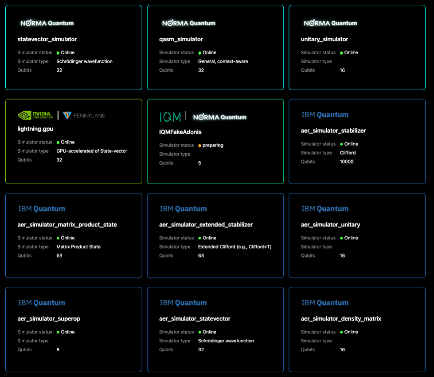This screenshot has height=377, width=434.
Task: Click the orange preparing status dot
Action: (200, 145)
